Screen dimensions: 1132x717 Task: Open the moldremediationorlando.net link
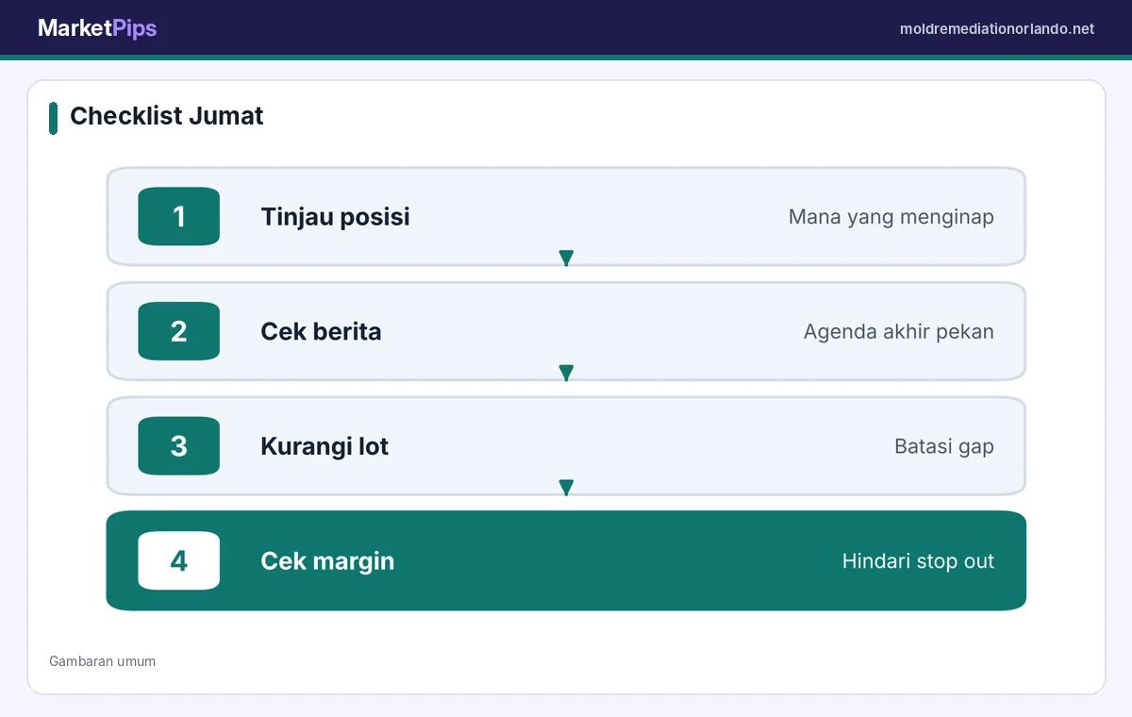997,29
